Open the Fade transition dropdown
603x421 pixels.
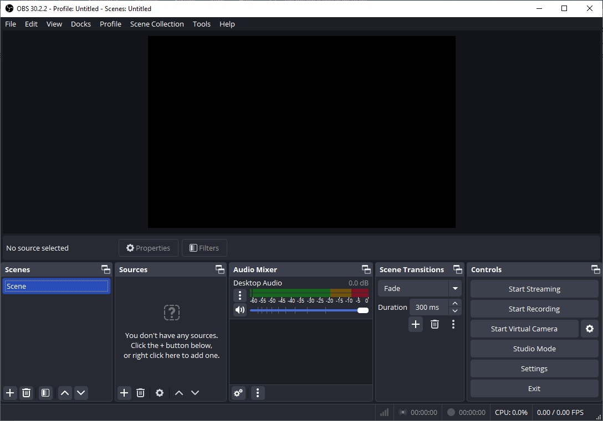tap(454, 288)
